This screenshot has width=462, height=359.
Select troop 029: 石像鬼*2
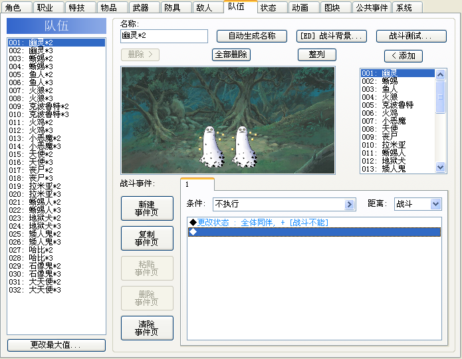57,266
